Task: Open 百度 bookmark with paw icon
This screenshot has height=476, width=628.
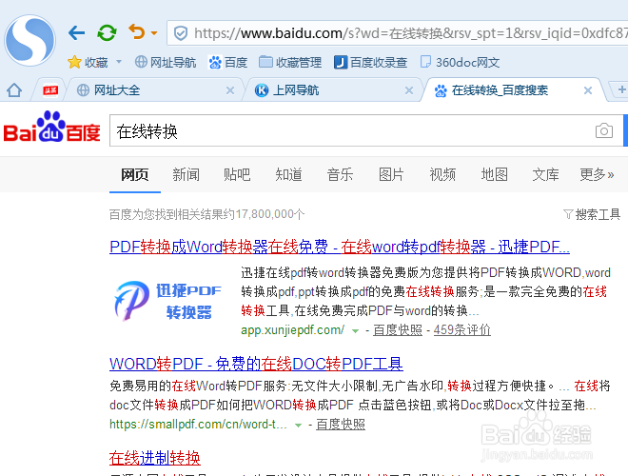Action: coord(227,62)
